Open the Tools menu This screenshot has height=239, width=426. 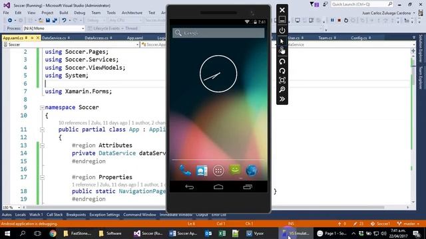111,13
